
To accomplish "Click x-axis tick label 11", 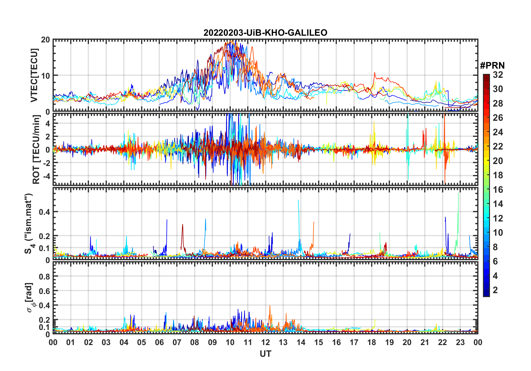I will pyautogui.click(x=248, y=342).
